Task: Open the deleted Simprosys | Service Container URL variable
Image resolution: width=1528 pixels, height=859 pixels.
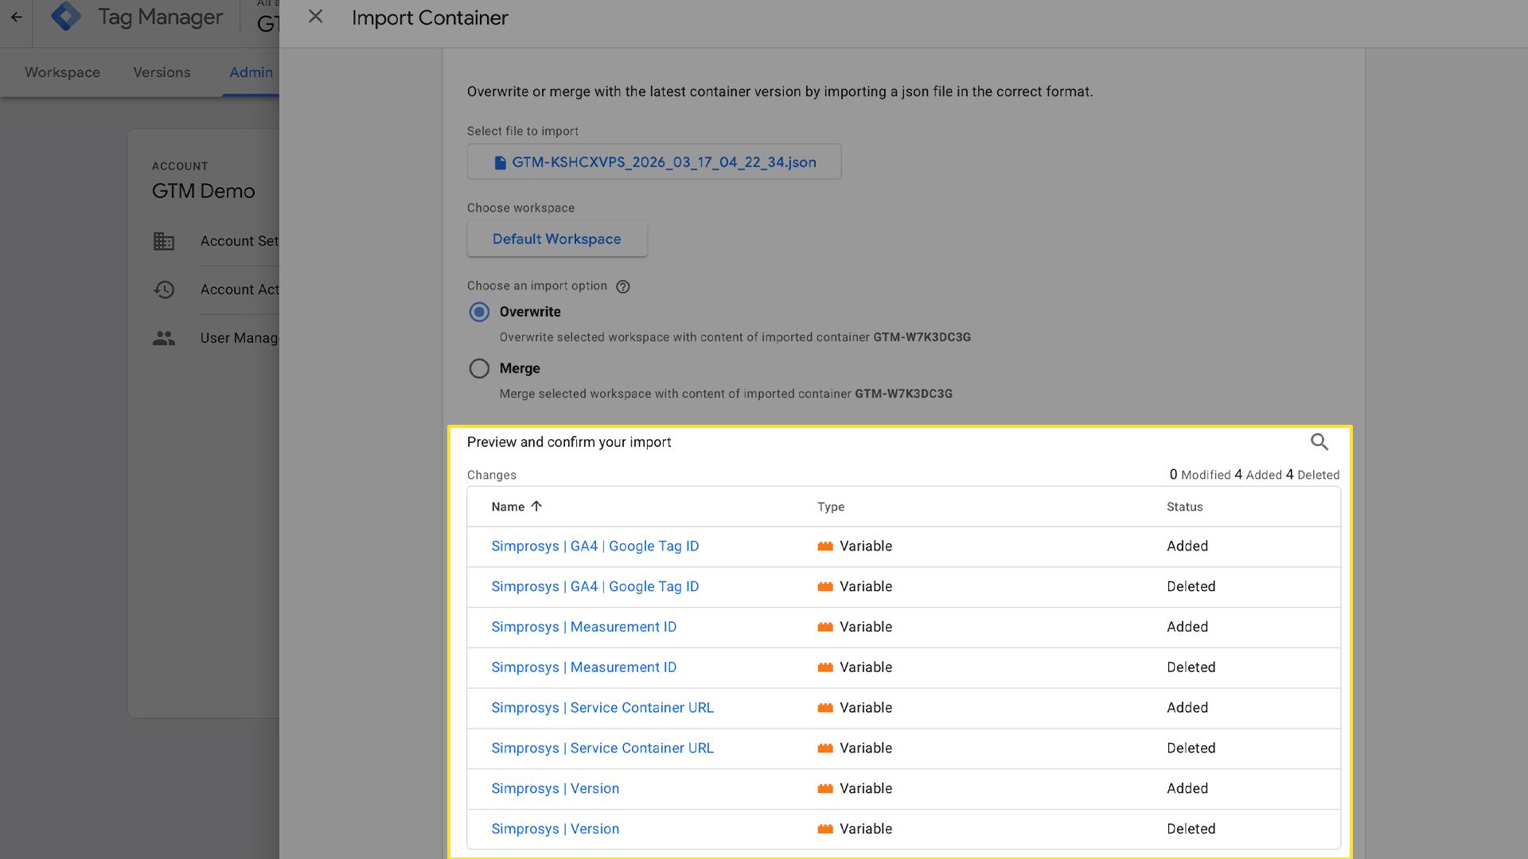Action: click(x=602, y=748)
